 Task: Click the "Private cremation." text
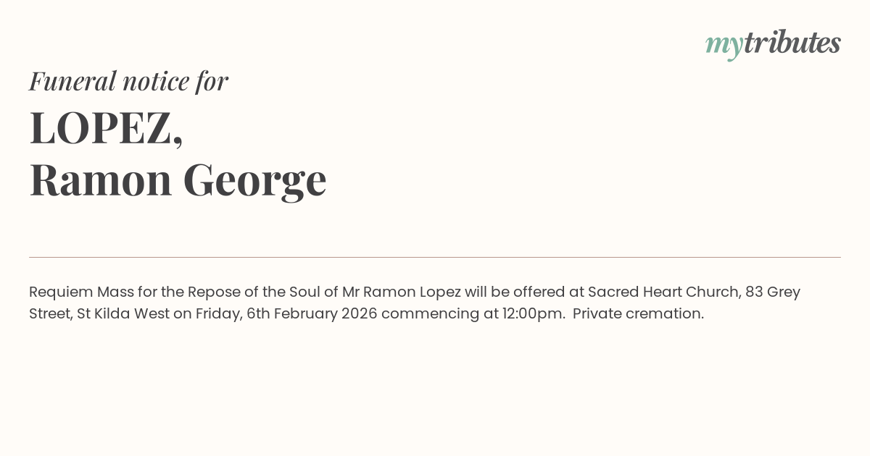coord(638,313)
